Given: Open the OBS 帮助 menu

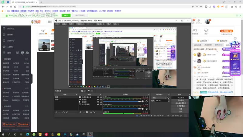Looking at the screenshot, I should click(x=116, y=24).
